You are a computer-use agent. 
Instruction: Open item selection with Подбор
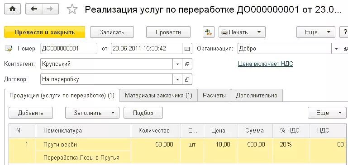click(x=143, y=113)
